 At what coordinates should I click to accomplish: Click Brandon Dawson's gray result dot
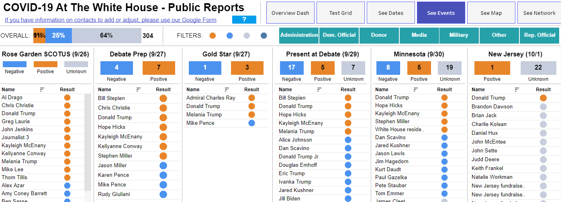pyautogui.click(x=543, y=107)
